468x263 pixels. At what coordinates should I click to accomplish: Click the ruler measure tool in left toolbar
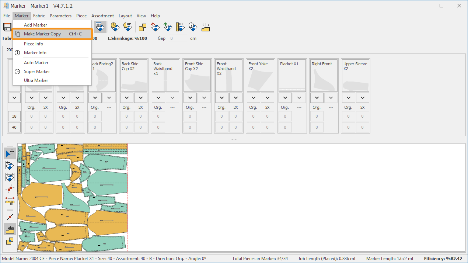(10, 201)
